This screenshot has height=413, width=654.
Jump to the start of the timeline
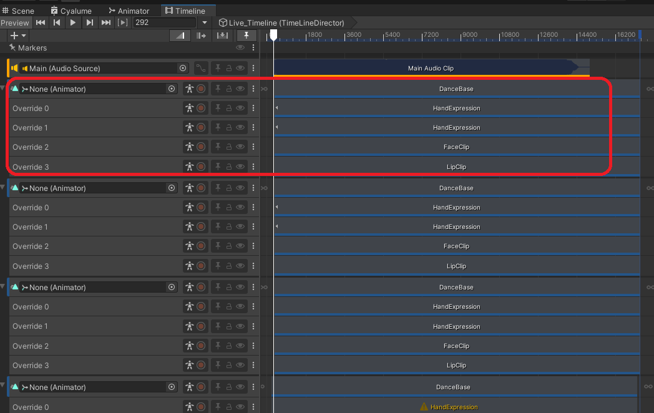pyautogui.click(x=41, y=22)
